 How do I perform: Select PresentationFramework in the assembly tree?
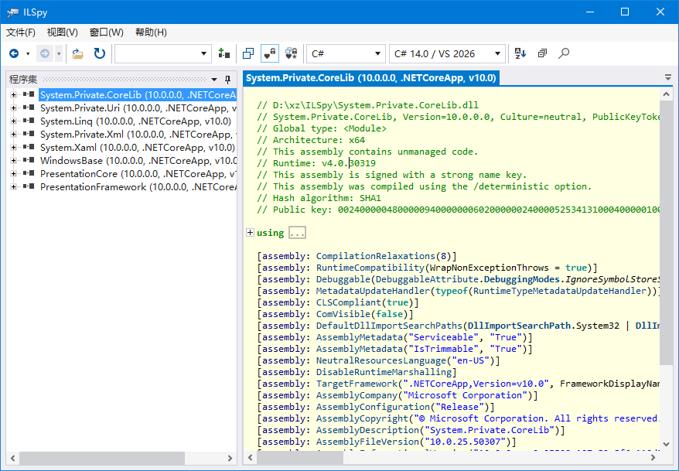(93, 187)
